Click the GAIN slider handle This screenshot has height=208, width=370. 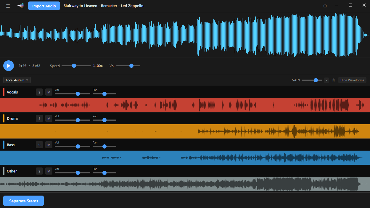[x=316, y=80]
